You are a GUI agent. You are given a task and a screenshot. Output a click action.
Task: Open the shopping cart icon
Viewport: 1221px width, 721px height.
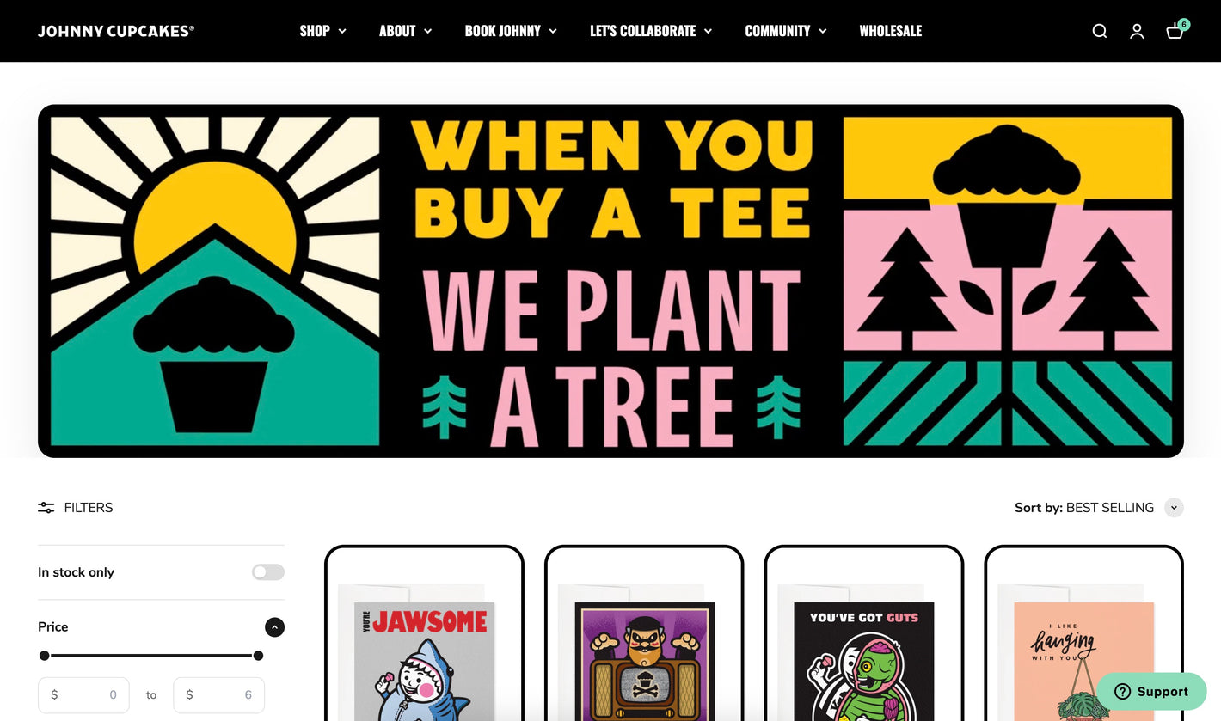[x=1174, y=32]
